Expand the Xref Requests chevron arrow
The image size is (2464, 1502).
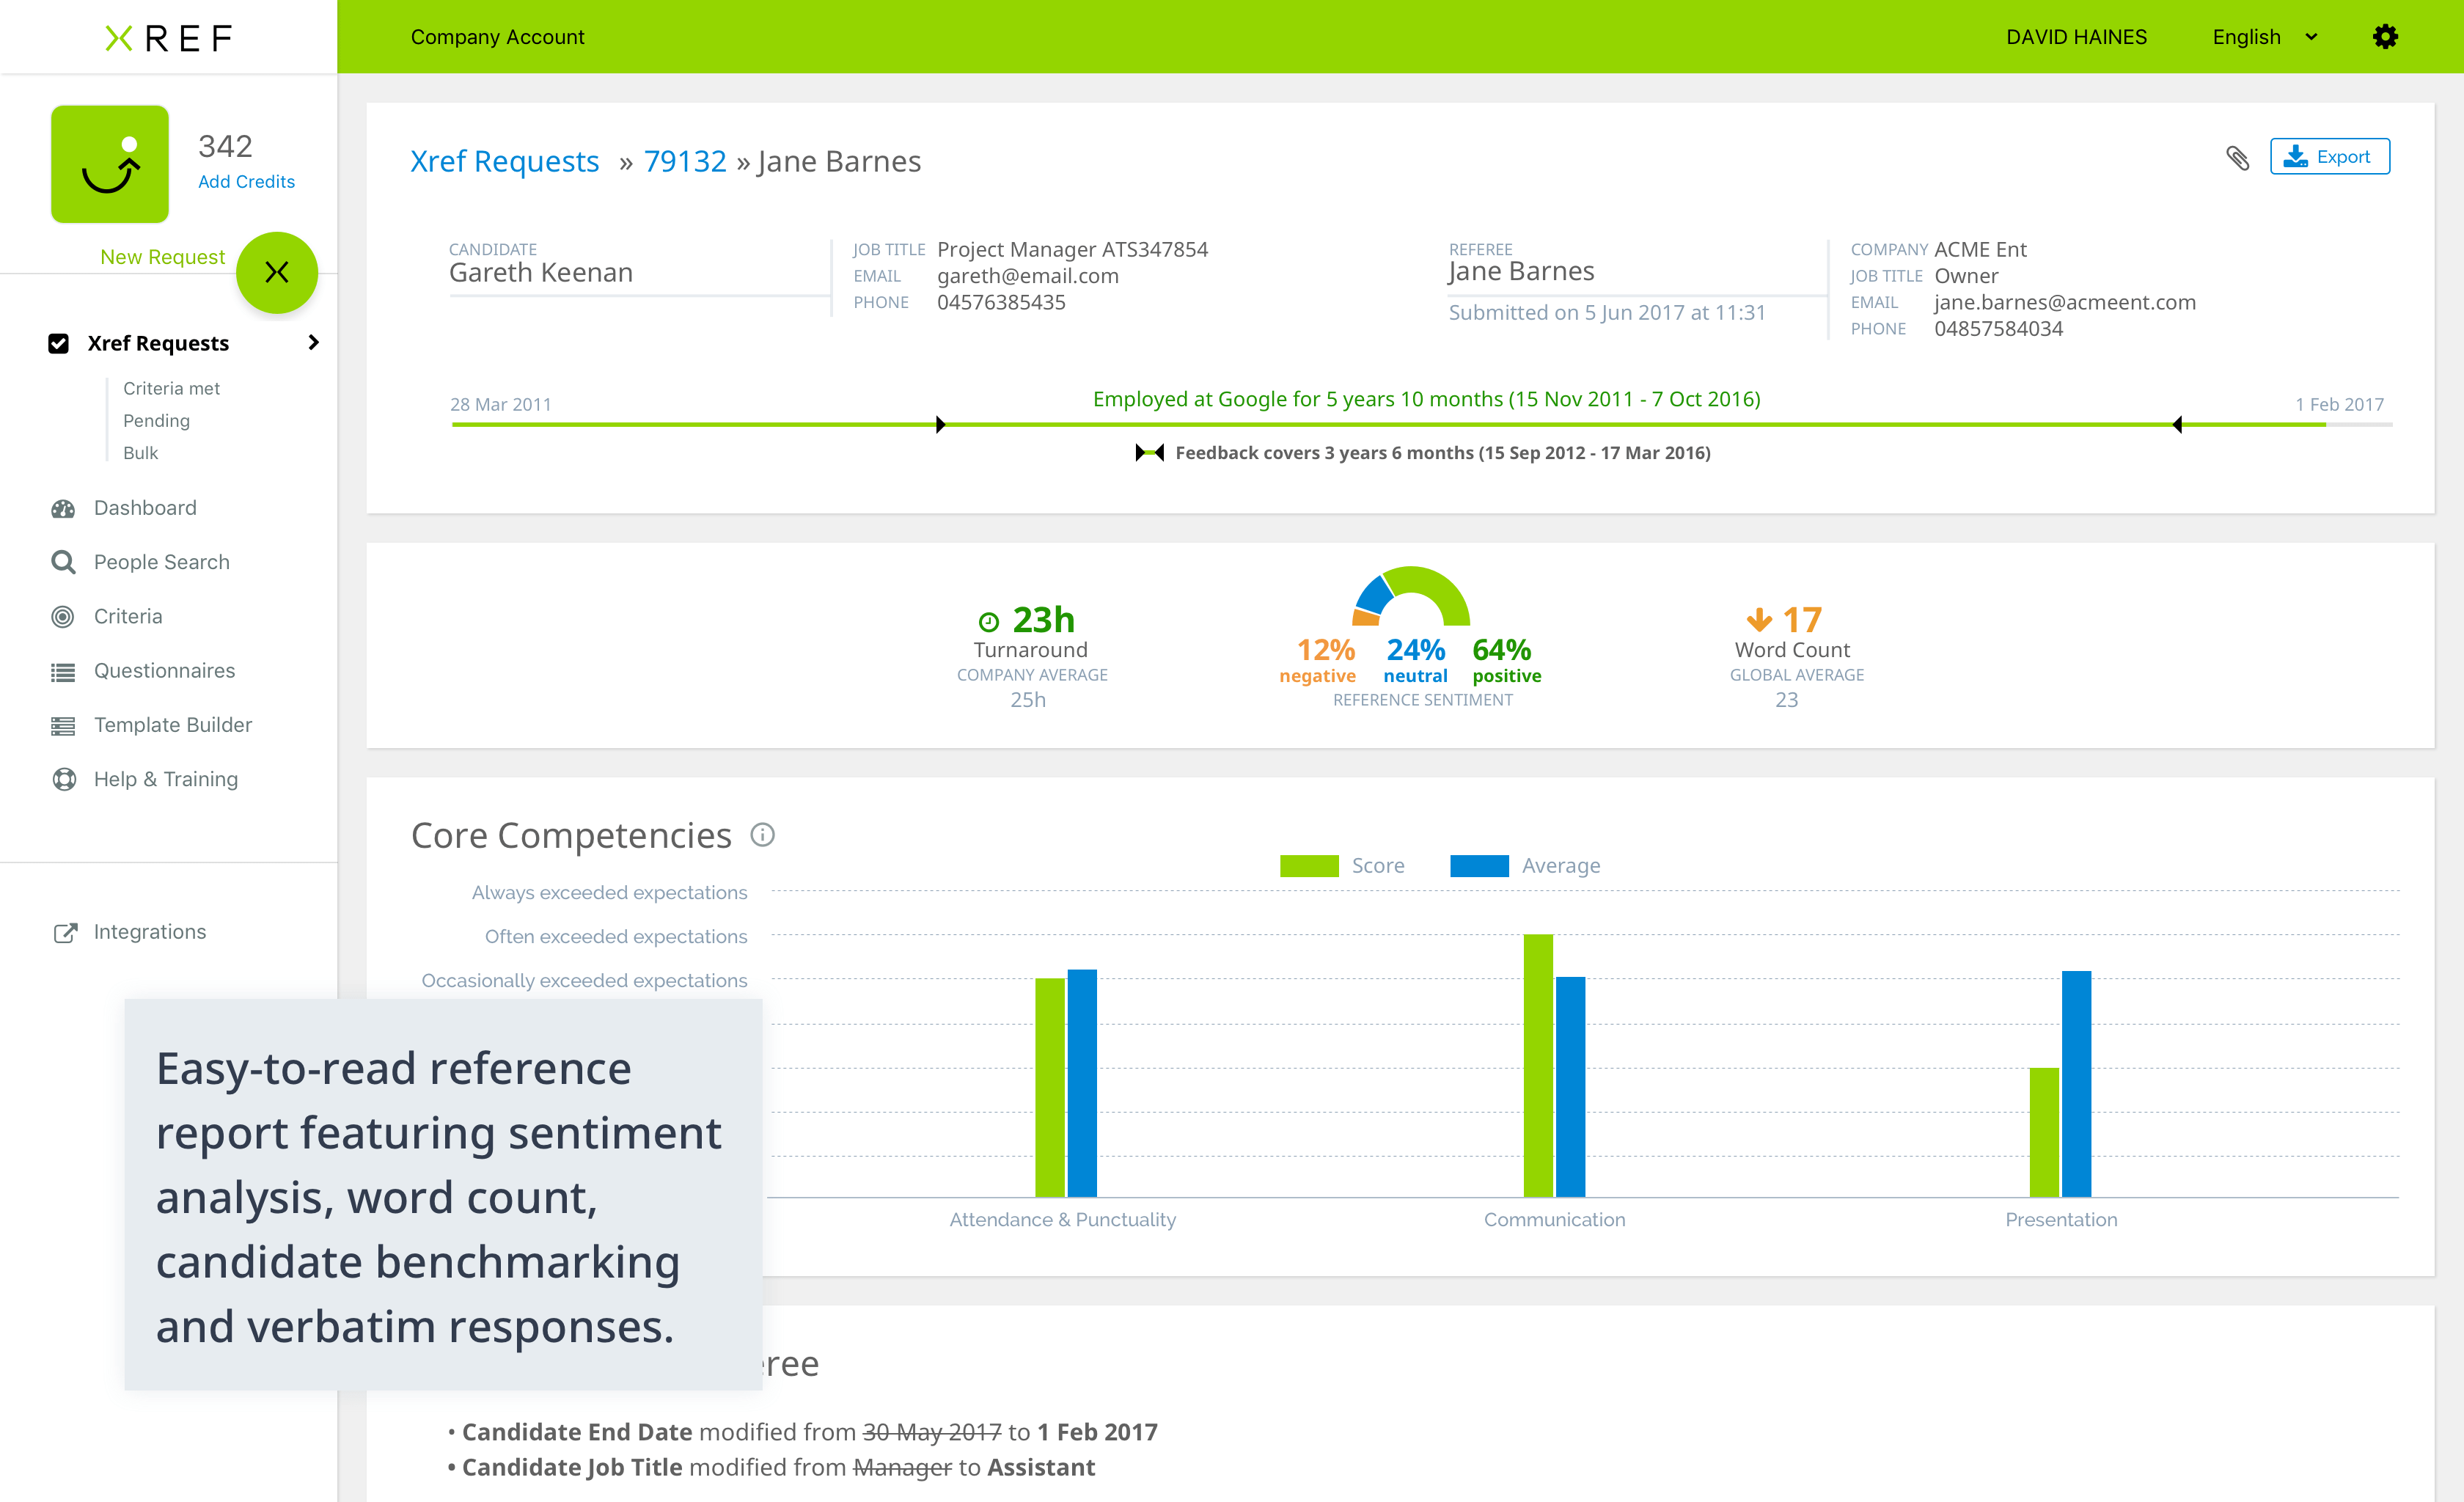(x=313, y=342)
